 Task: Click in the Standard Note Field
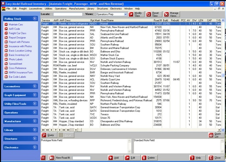[177, 146]
